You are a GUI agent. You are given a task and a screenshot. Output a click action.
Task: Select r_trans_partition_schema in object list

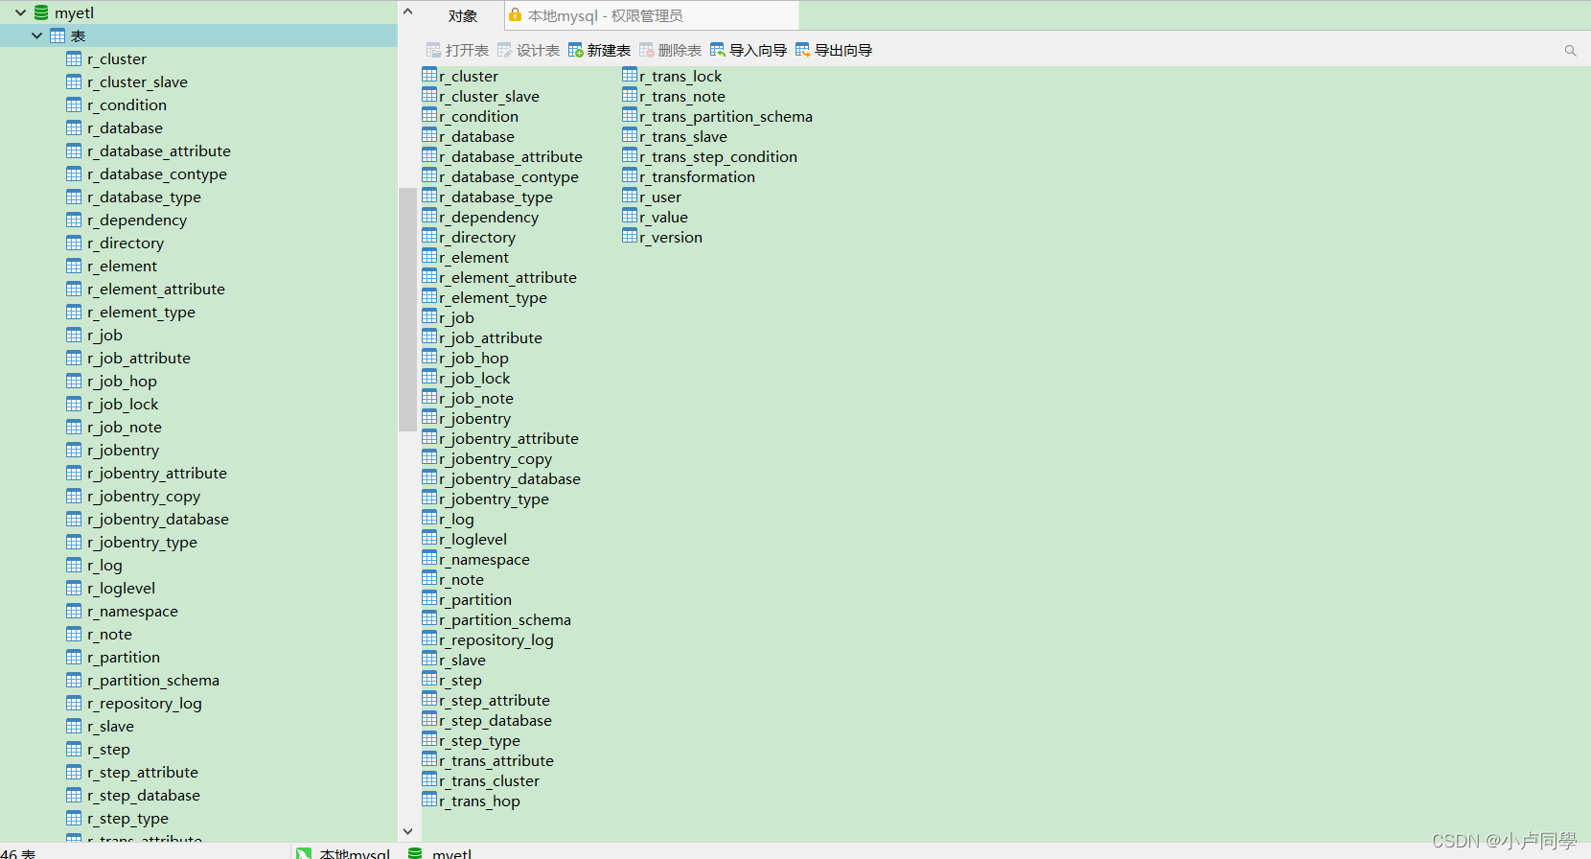tap(726, 117)
